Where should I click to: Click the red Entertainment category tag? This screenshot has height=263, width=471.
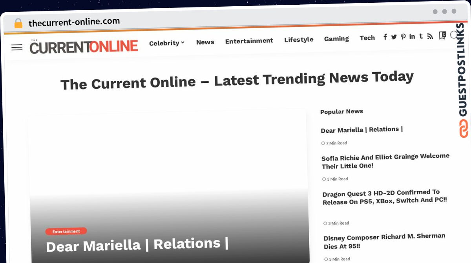click(x=66, y=231)
